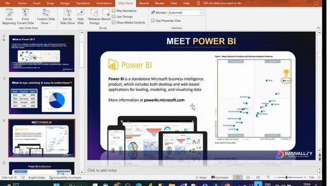Click the Record button in Set Up group
This screenshot has height=186, width=330.
(x=106, y=17)
